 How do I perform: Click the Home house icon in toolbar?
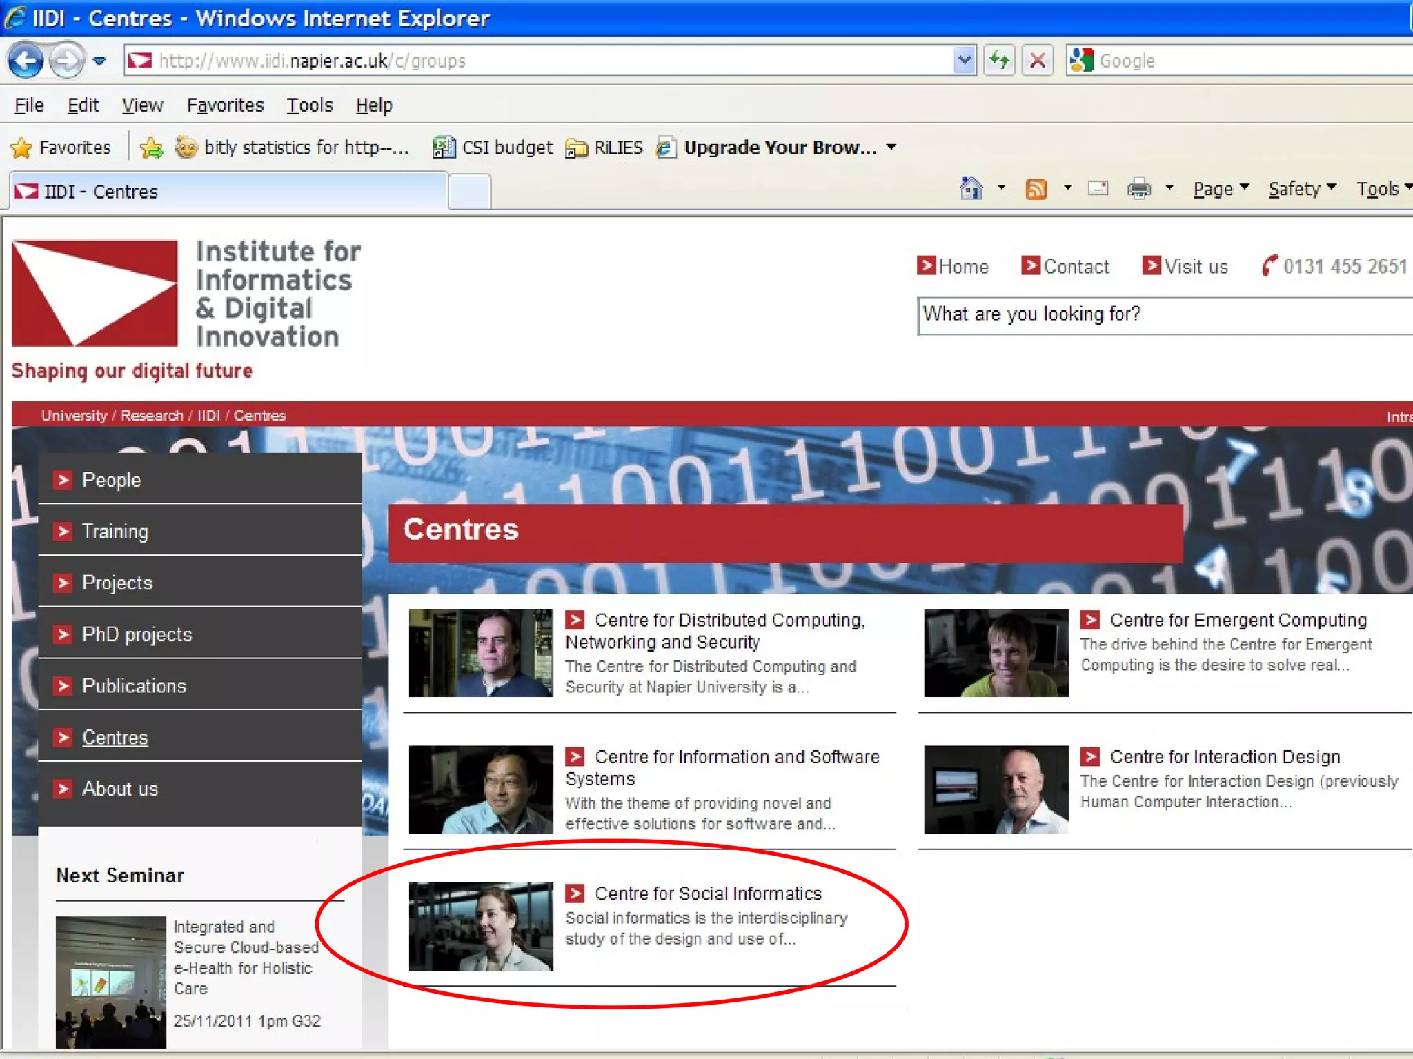(971, 188)
